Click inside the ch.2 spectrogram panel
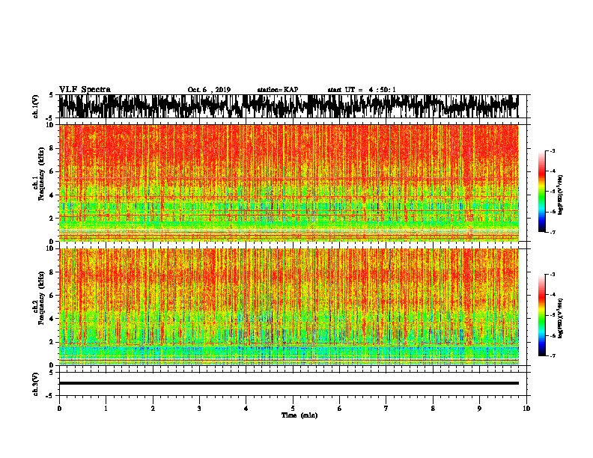 pos(288,307)
